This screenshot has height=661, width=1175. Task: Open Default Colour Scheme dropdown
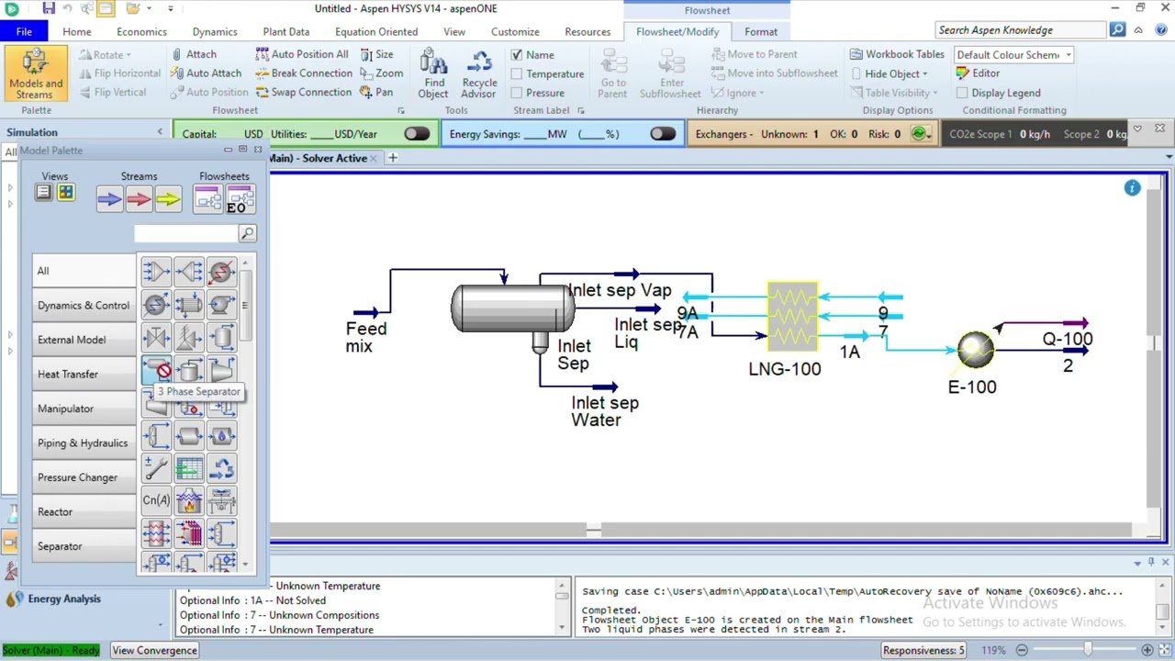1069,55
